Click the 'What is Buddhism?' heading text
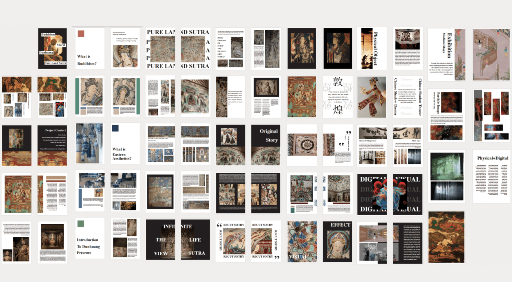This screenshot has width=512, height=282. [87, 60]
